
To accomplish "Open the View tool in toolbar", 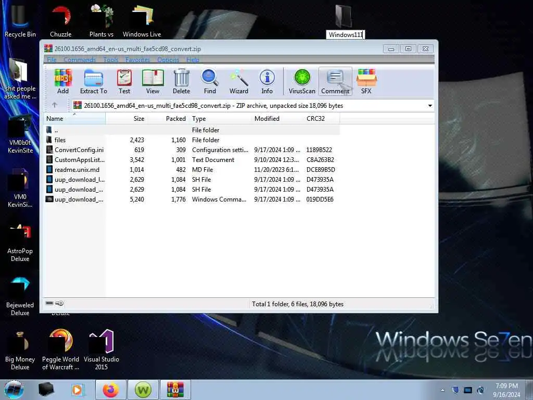I will coord(153,82).
